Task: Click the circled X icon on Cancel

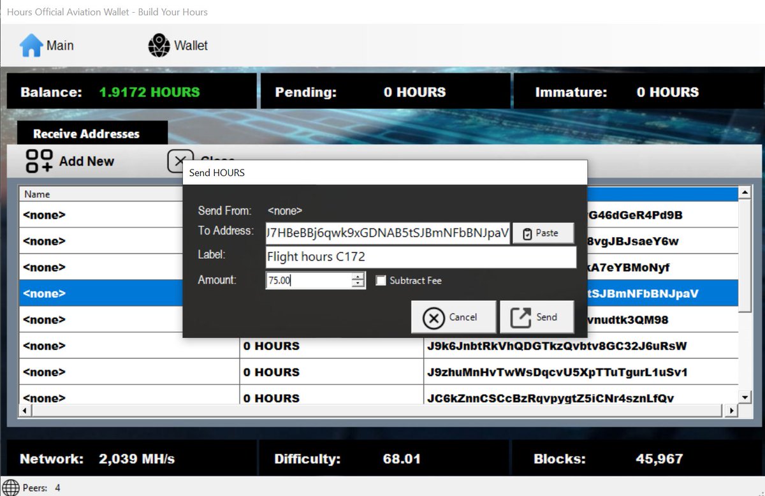Action: pos(433,317)
